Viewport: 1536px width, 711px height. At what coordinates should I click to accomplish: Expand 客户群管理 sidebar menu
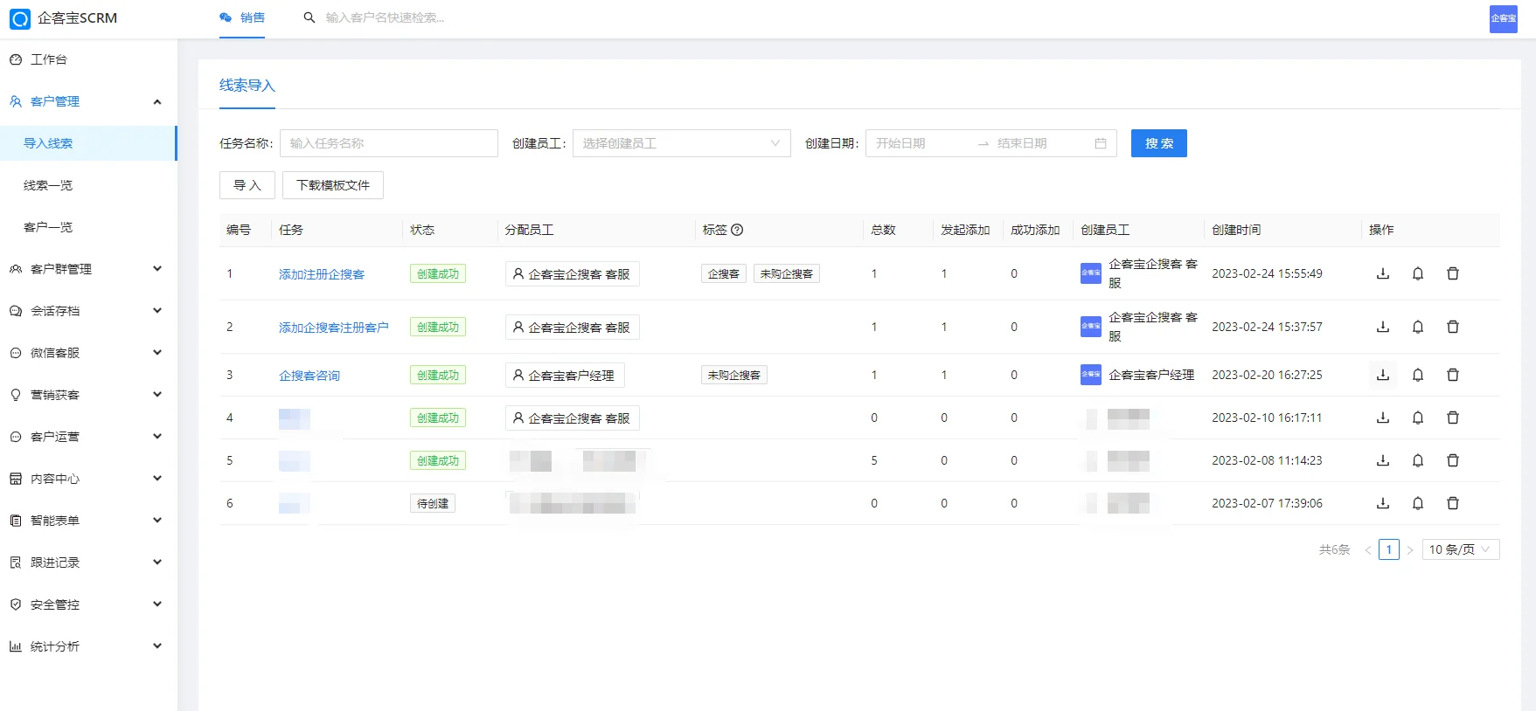(88, 269)
